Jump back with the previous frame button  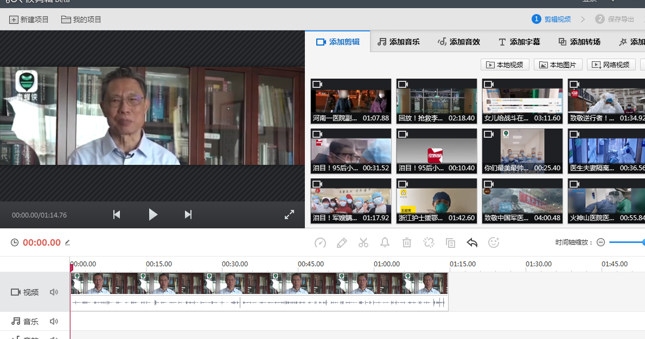coord(117,215)
